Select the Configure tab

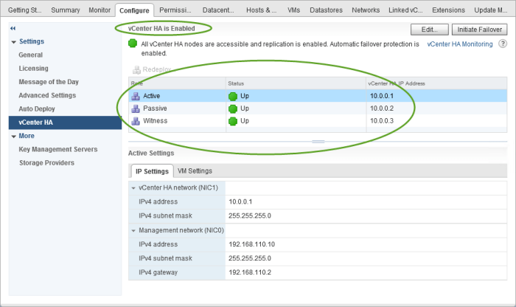click(134, 10)
